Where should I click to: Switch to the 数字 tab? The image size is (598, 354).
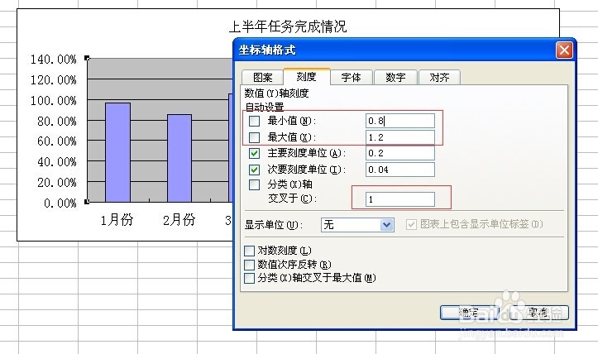click(395, 78)
